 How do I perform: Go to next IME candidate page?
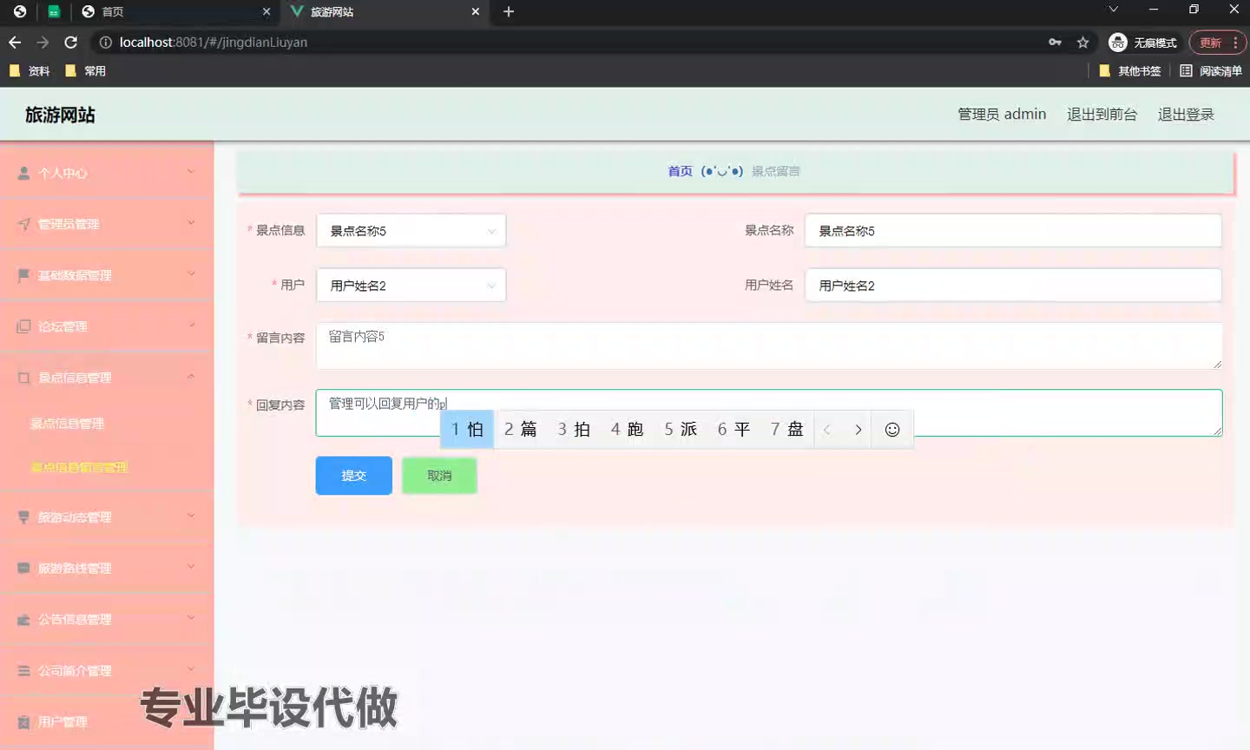858,430
